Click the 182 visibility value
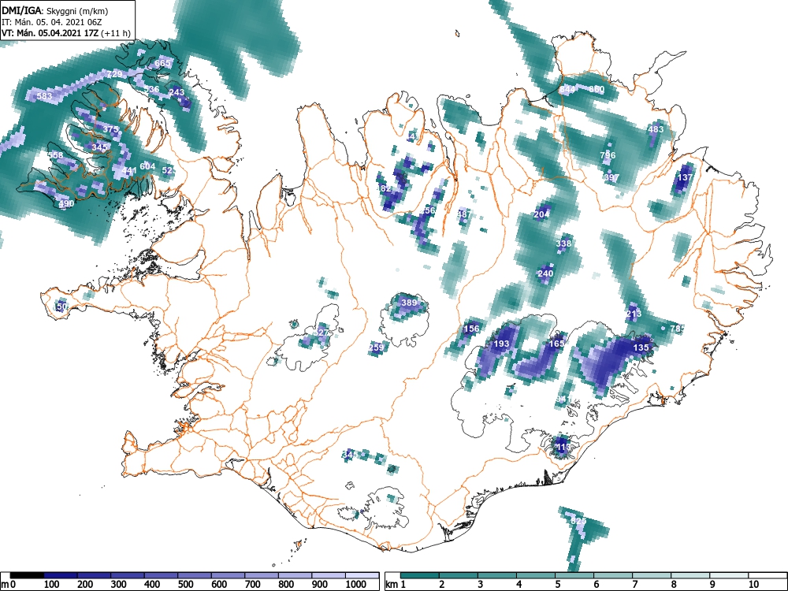Screen dimensions: 788x591 tap(384, 188)
